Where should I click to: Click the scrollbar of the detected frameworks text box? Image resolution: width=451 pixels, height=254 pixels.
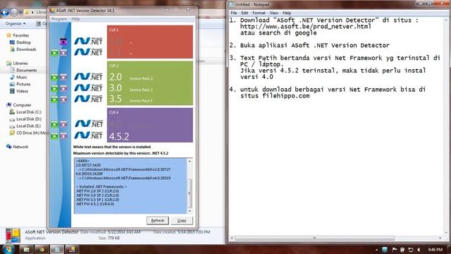pos(190,186)
